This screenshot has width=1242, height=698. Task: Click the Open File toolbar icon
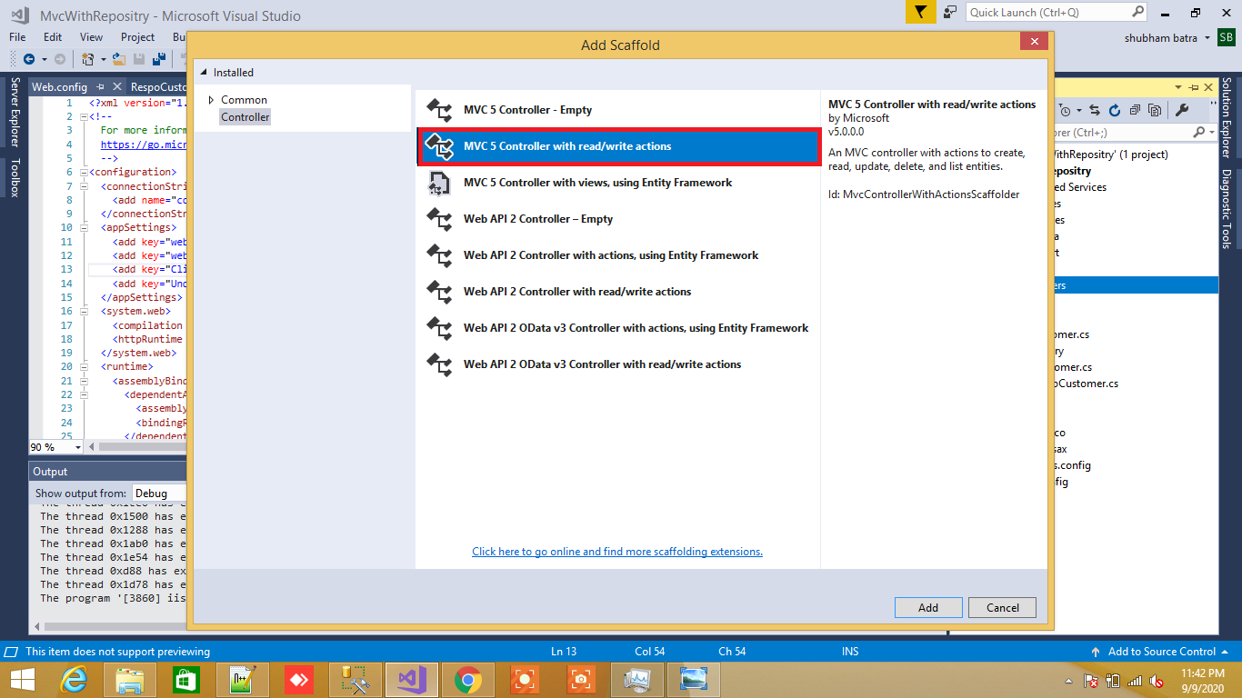coord(119,59)
